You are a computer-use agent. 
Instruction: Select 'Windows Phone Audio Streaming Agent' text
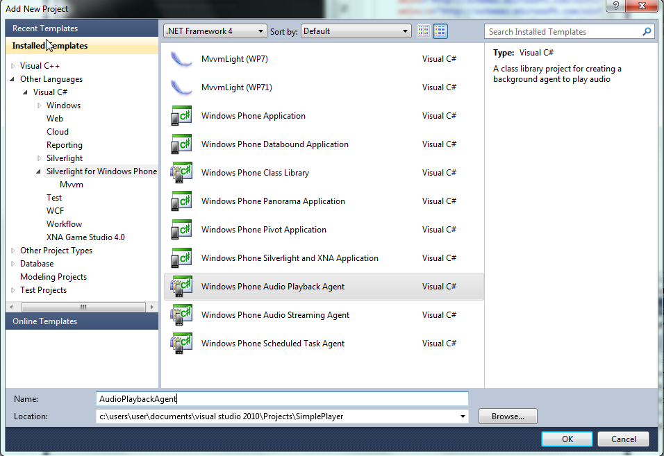(x=275, y=315)
